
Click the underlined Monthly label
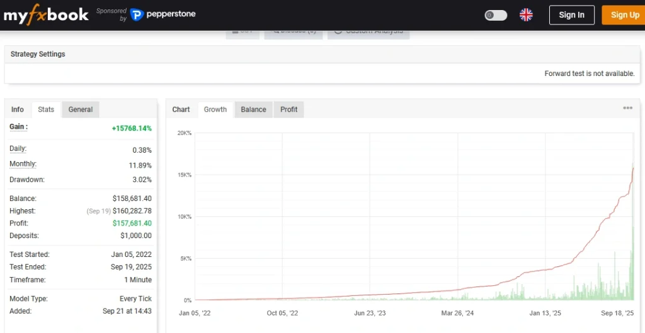pyautogui.click(x=23, y=164)
